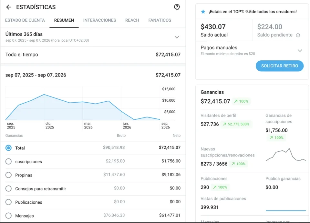This screenshot has width=310, height=223.
Task: Click the blue star icon in TOP% banner
Action: pyautogui.click(x=203, y=12)
